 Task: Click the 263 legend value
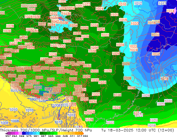click(x=15, y=136)
